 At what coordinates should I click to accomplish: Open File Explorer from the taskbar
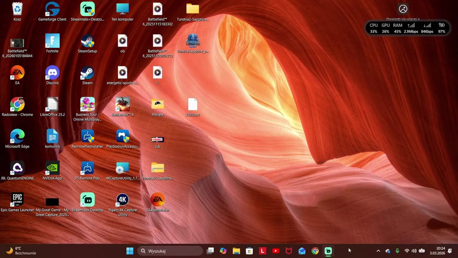(236, 251)
